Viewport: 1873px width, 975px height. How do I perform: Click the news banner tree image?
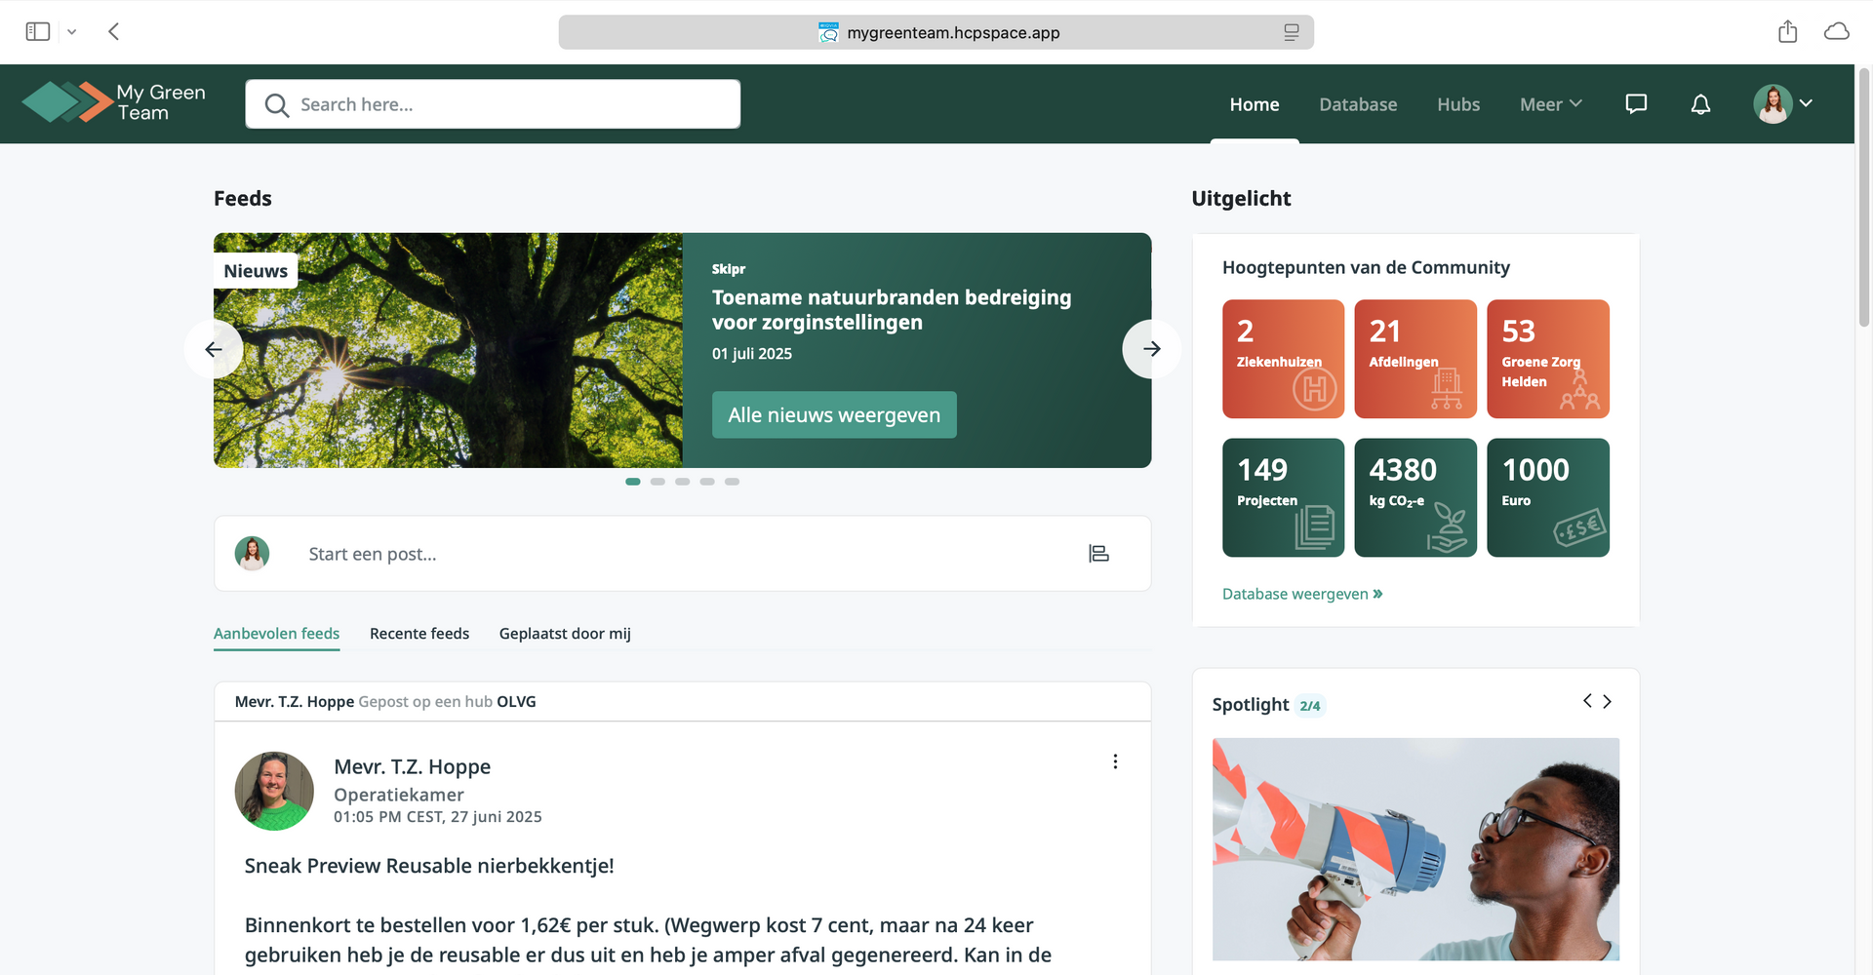point(448,350)
